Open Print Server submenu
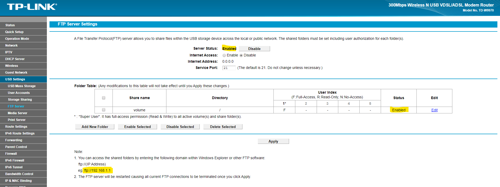Viewport: 500px width, 187px height. [23, 120]
